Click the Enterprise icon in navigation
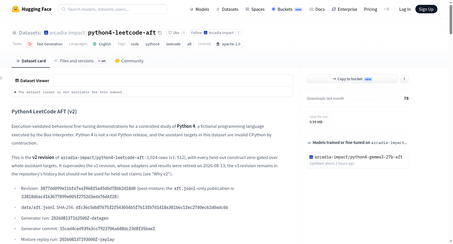Image resolution: width=453 pixels, height=244 pixels. click(334, 9)
